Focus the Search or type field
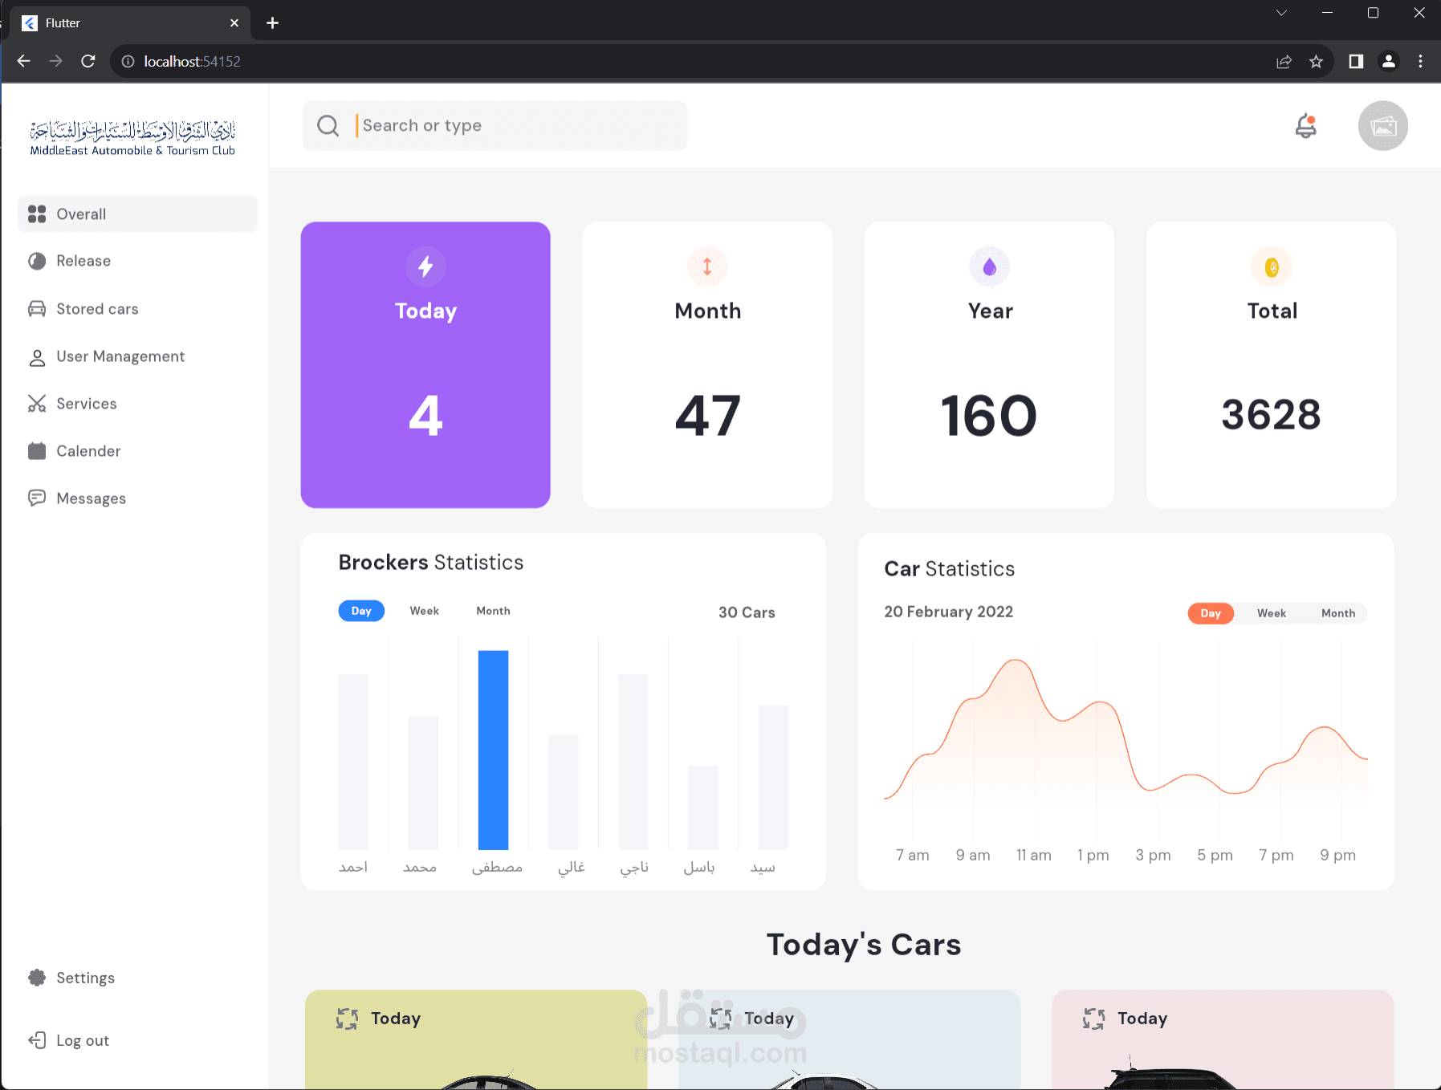The image size is (1441, 1090). tap(495, 125)
